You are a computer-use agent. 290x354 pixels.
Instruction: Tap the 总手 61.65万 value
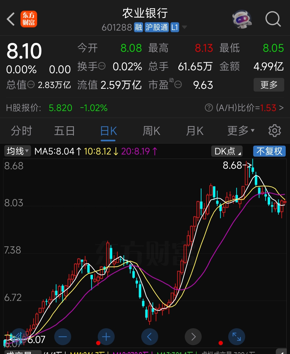[x=195, y=66]
